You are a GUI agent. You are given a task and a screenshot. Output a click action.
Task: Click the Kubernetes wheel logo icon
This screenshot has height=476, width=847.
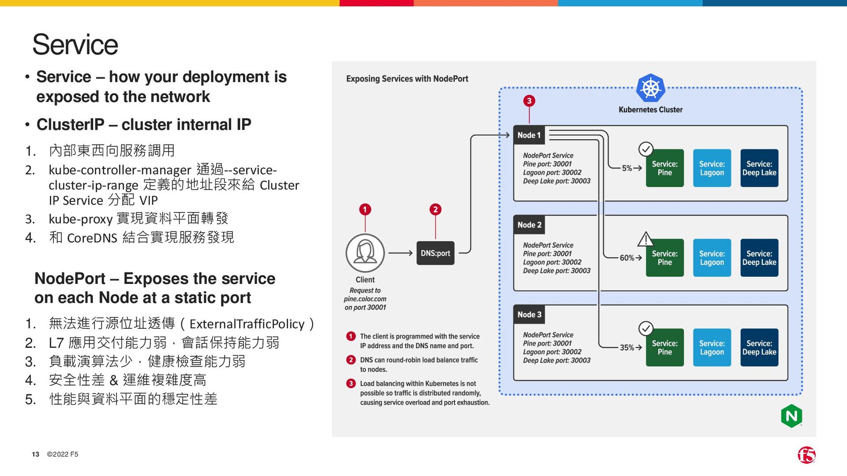point(650,88)
